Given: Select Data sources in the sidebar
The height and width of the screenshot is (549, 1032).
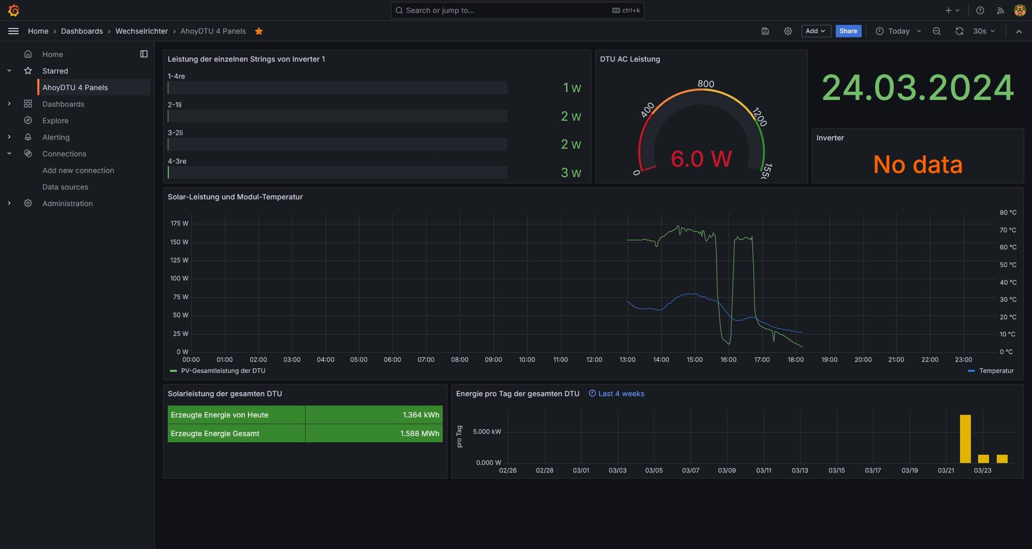Looking at the screenshot, I should click(x=65, y=187).
